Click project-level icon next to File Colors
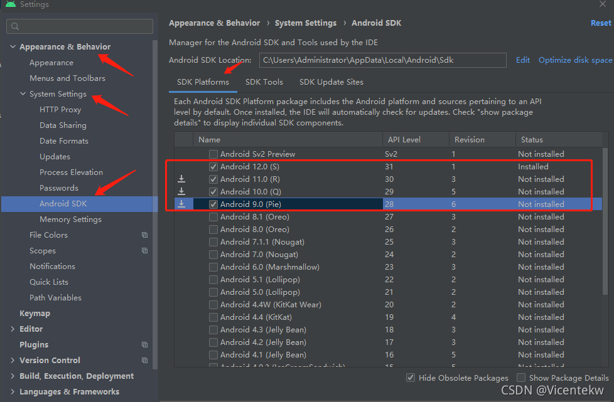614x402 pixels. tap(144, 235)
